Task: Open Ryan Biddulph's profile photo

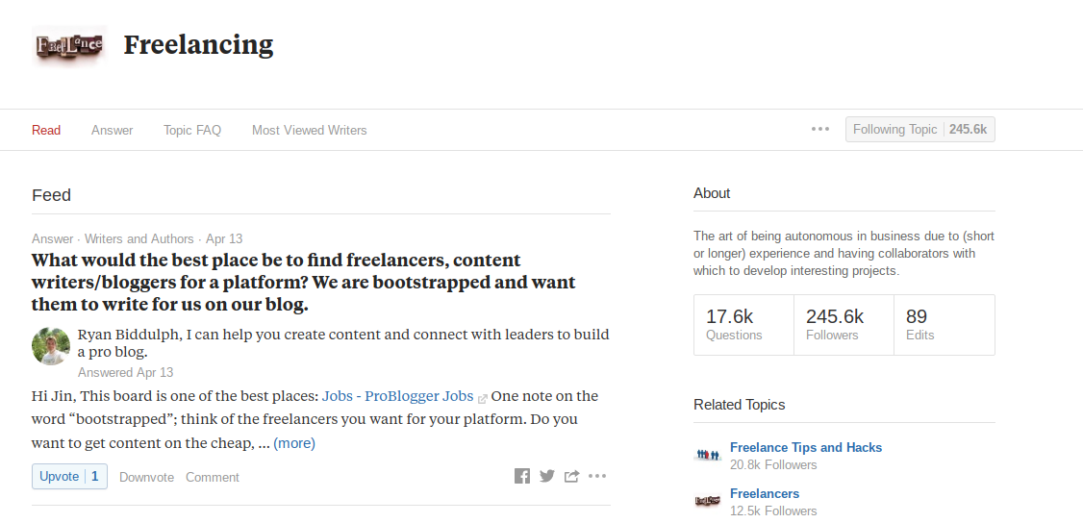Action: coord(51,346)
